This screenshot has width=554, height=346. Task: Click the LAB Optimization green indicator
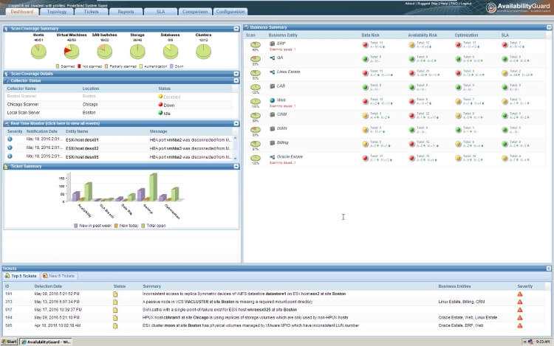click(459, 87)
